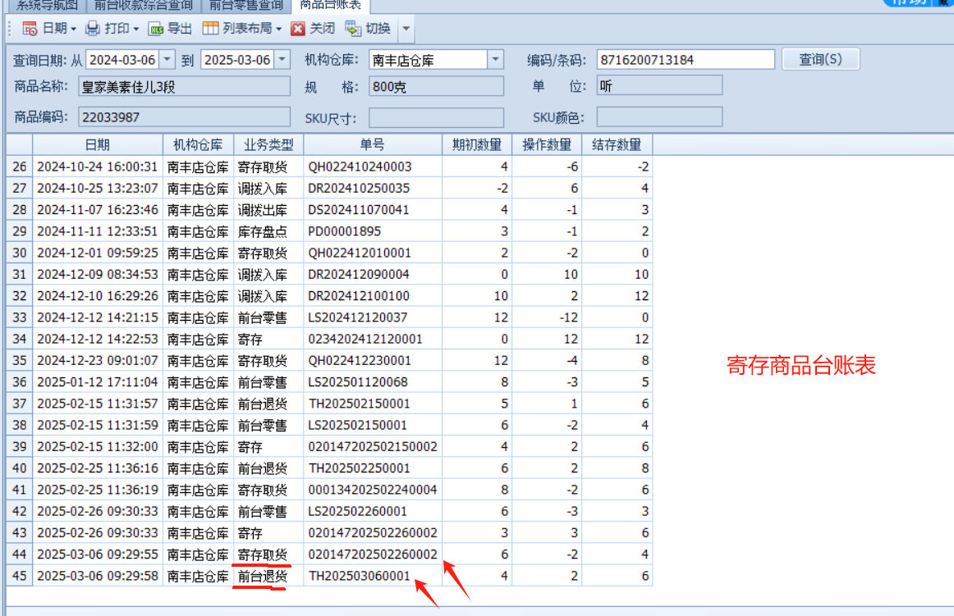Click the empty SKU颜色 field
The image size is (954, 616).
point(659,116)
